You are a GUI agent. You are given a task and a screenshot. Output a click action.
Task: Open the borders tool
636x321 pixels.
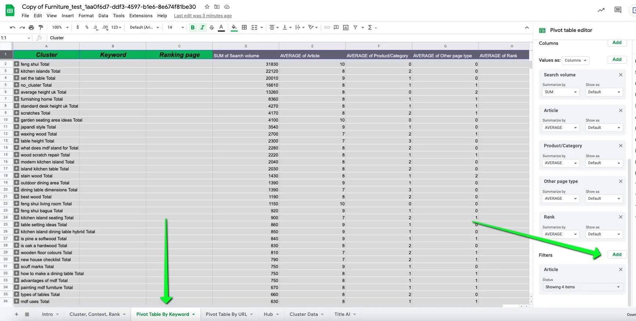point(244,28)
